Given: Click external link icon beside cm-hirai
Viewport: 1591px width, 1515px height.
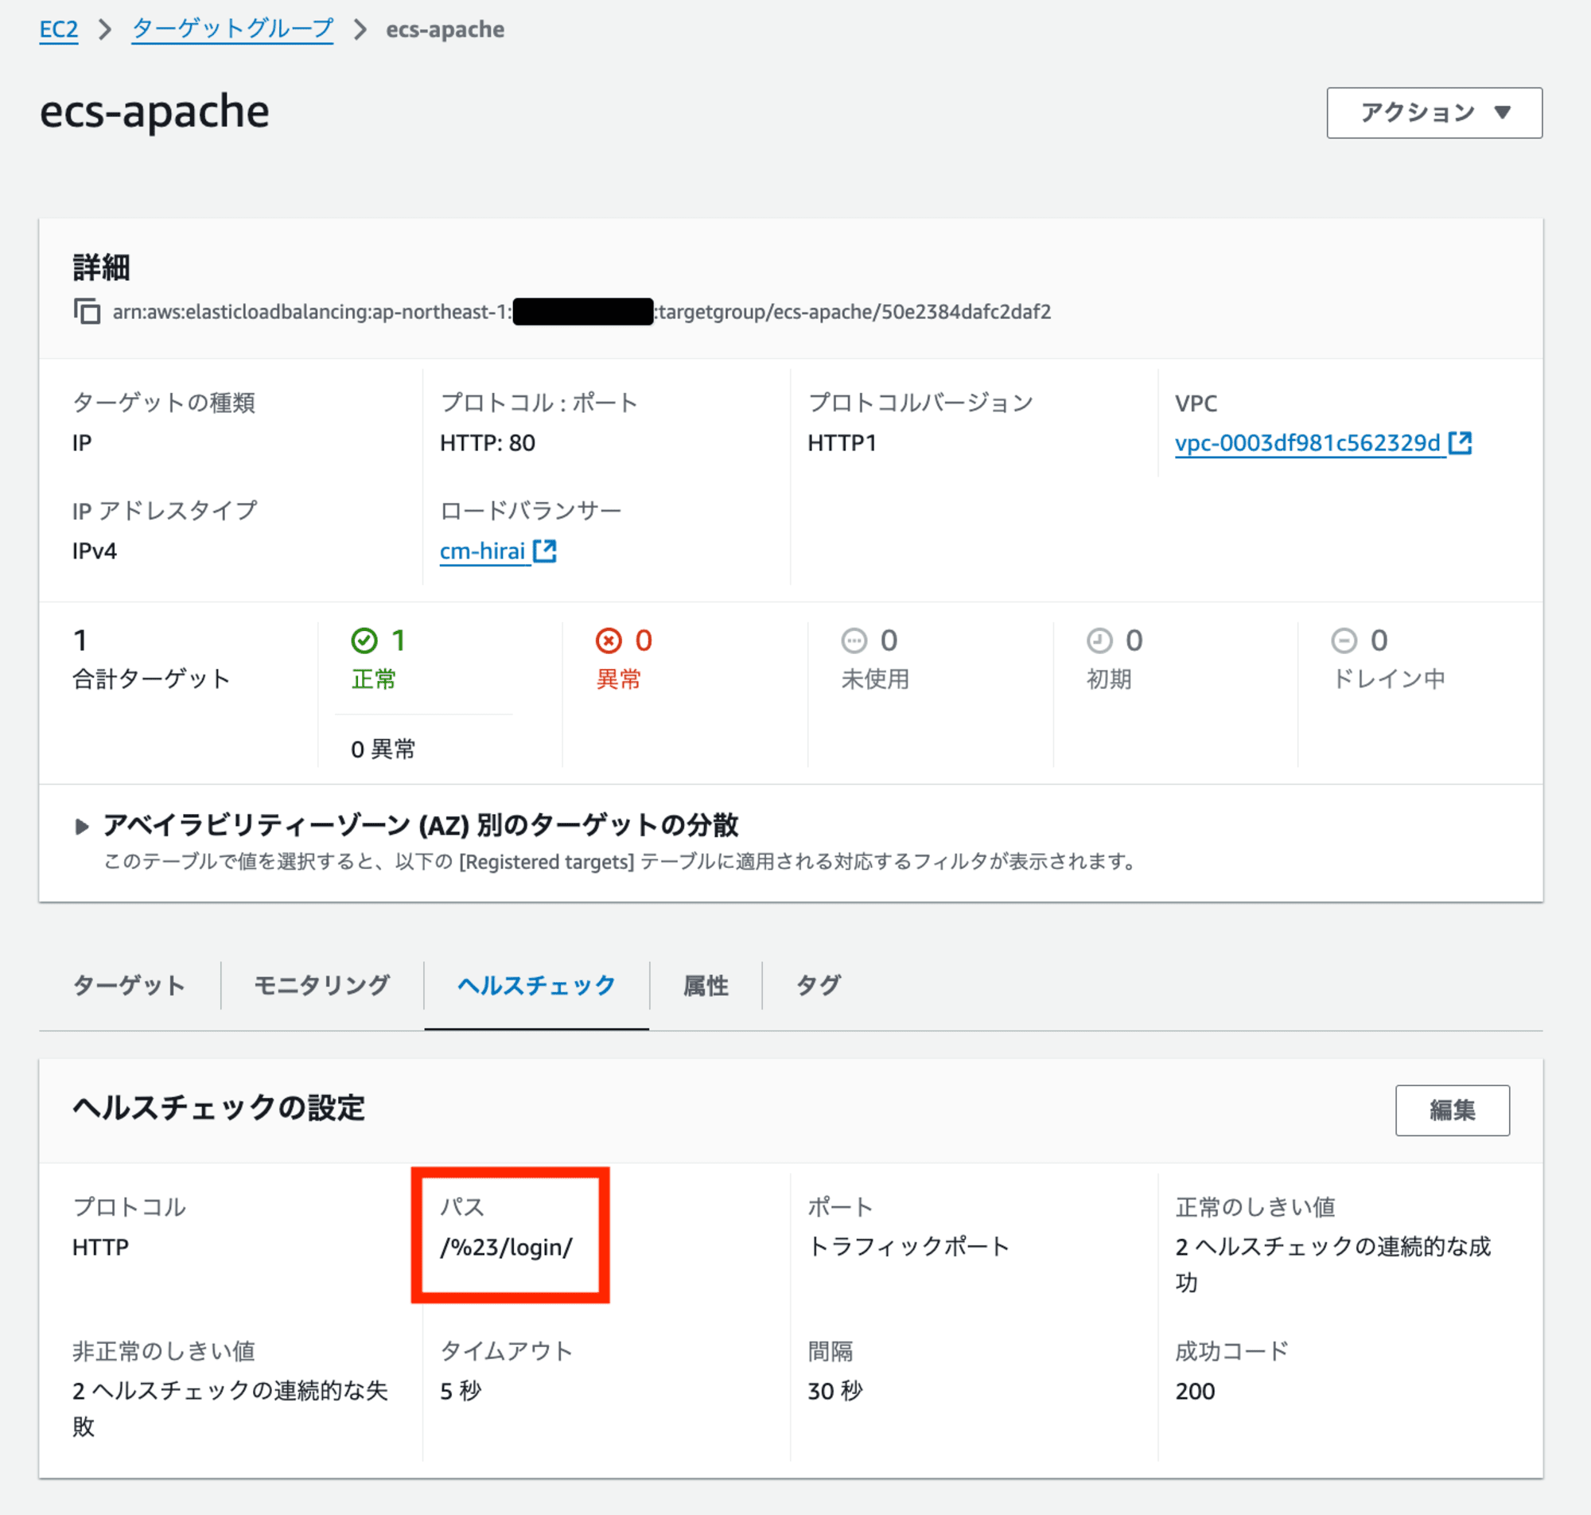Looking at the screenshot, I should click(x=545, y=551).
